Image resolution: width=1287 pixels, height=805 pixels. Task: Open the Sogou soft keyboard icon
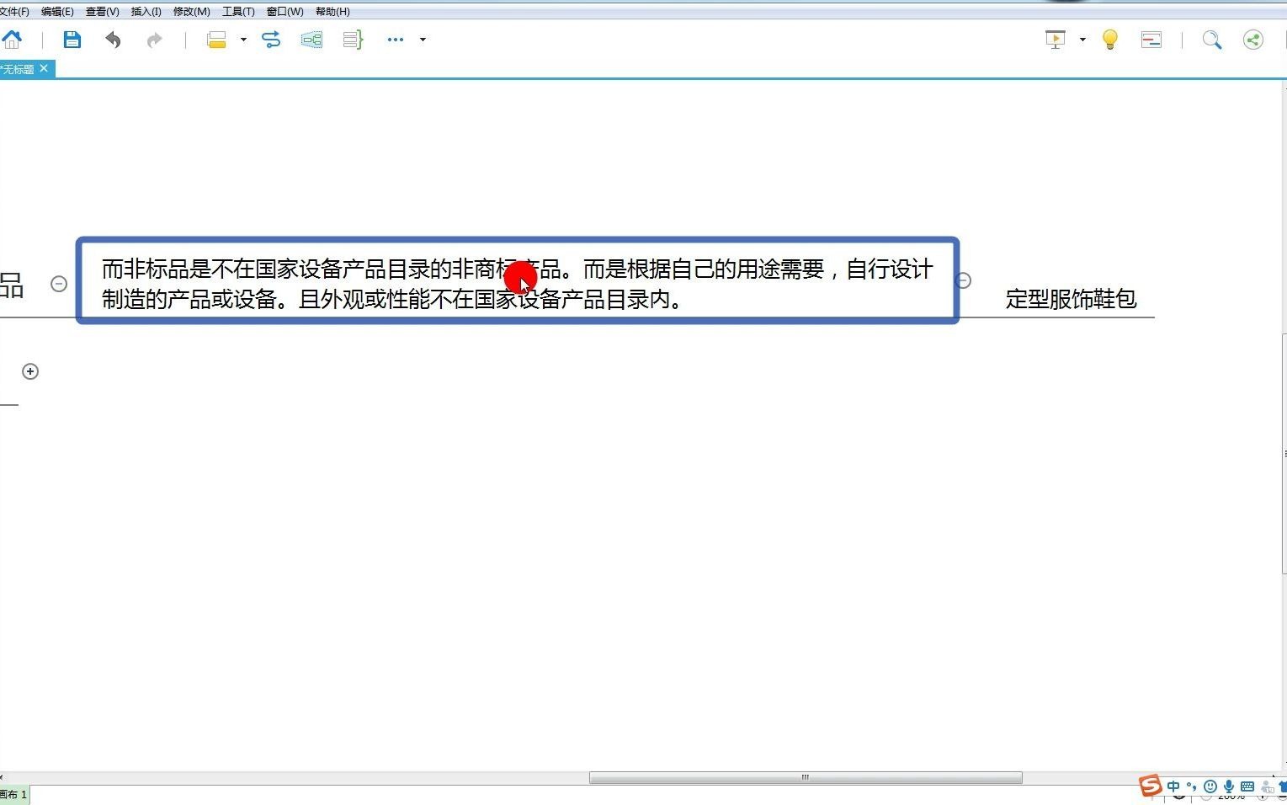tap(1247, 786)
